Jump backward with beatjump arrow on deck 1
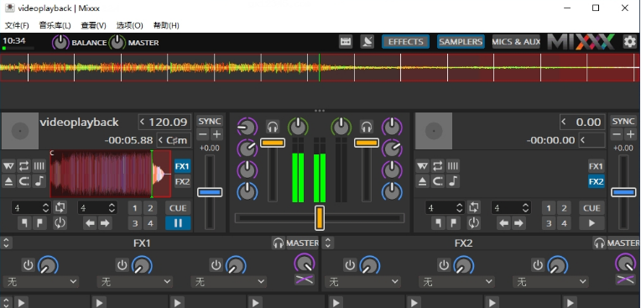The image size is (641, 308). click(90, 223)
